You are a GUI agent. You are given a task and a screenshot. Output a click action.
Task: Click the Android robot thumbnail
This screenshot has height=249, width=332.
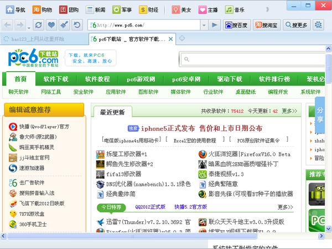pos(317,194)
